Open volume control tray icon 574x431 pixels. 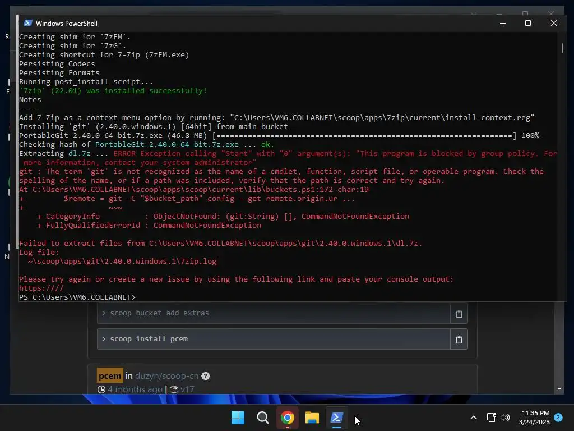505,418
